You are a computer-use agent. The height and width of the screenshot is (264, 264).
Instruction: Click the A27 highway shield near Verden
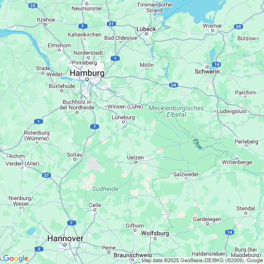[46, 175]
